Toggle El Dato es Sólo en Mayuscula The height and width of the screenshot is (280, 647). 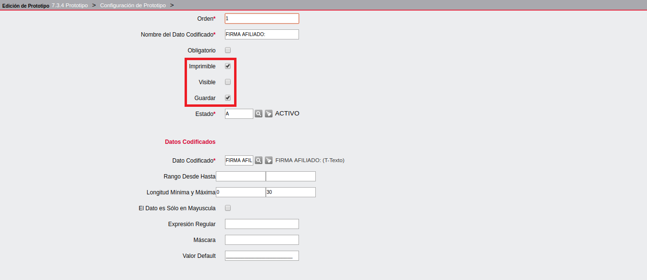point(228,208)
